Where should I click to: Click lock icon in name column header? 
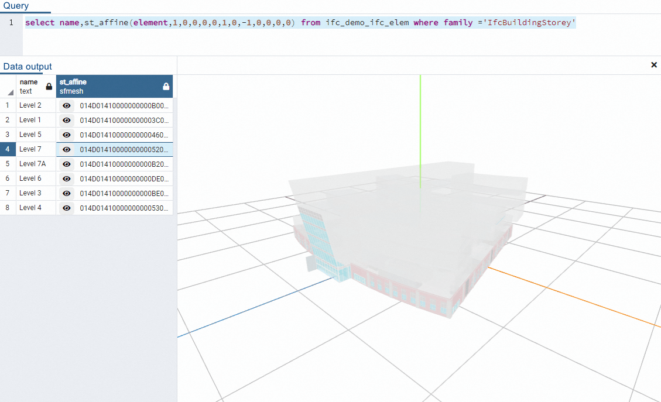[49, 87]
